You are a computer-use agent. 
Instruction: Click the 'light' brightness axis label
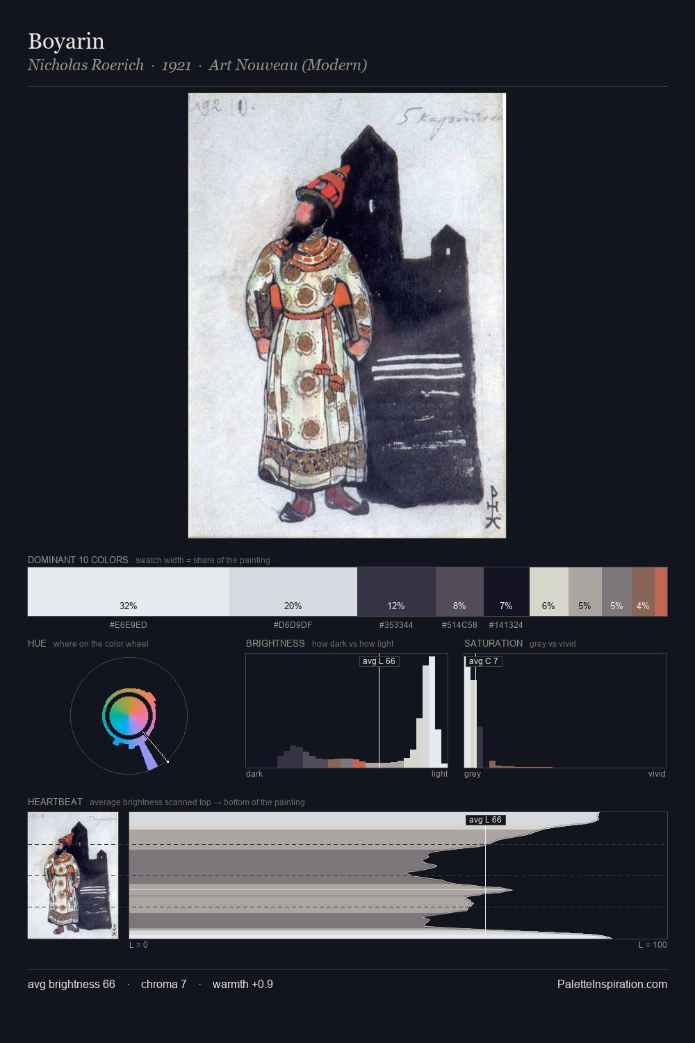(x=439, y=774)
